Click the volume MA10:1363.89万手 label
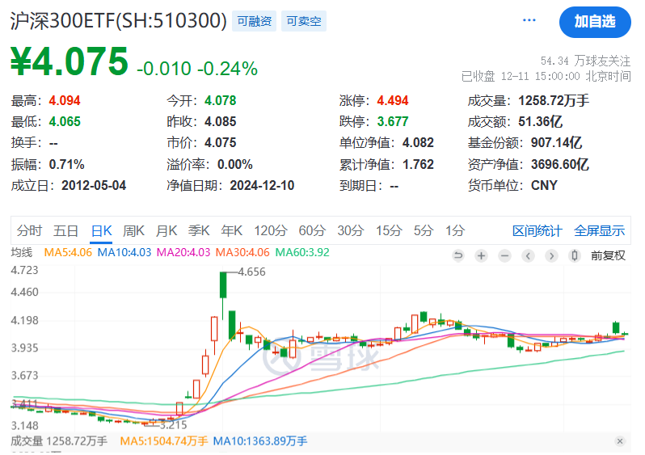The height and width of the screenshot is (455, 645). click(x=260, y=441)
